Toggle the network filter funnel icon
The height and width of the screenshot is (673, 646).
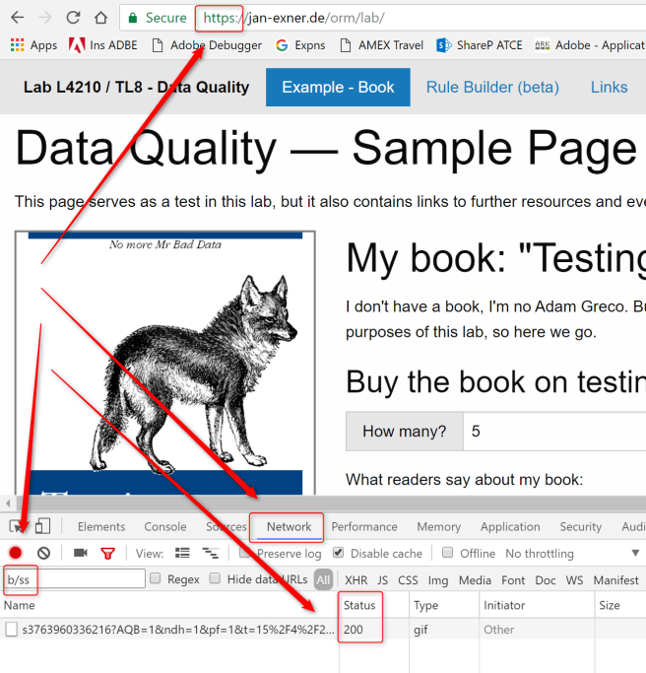coord(107,553)
